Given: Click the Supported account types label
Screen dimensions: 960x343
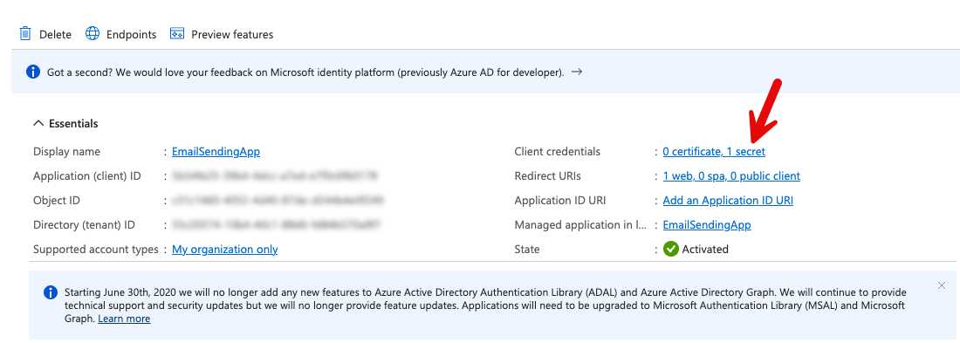Looking at the screenshot, I should pos(95,250).
